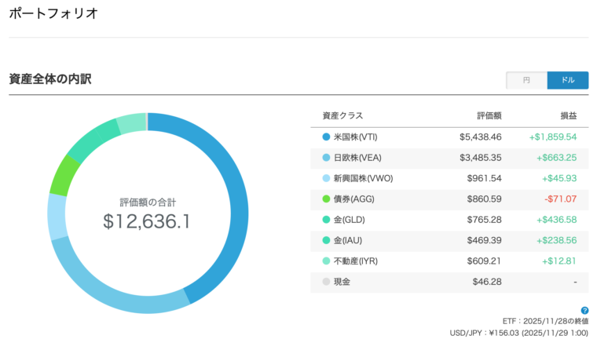
Task: Select the ドル currency toggle
Action: pos(567,80)
